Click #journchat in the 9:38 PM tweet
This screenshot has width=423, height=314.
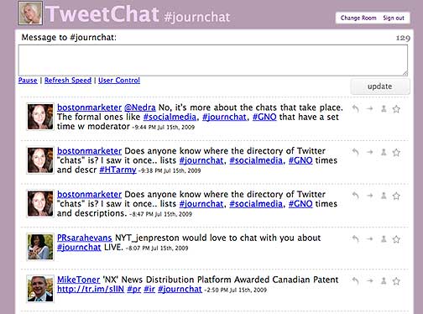pyautogui.click(x=201, y=160)
